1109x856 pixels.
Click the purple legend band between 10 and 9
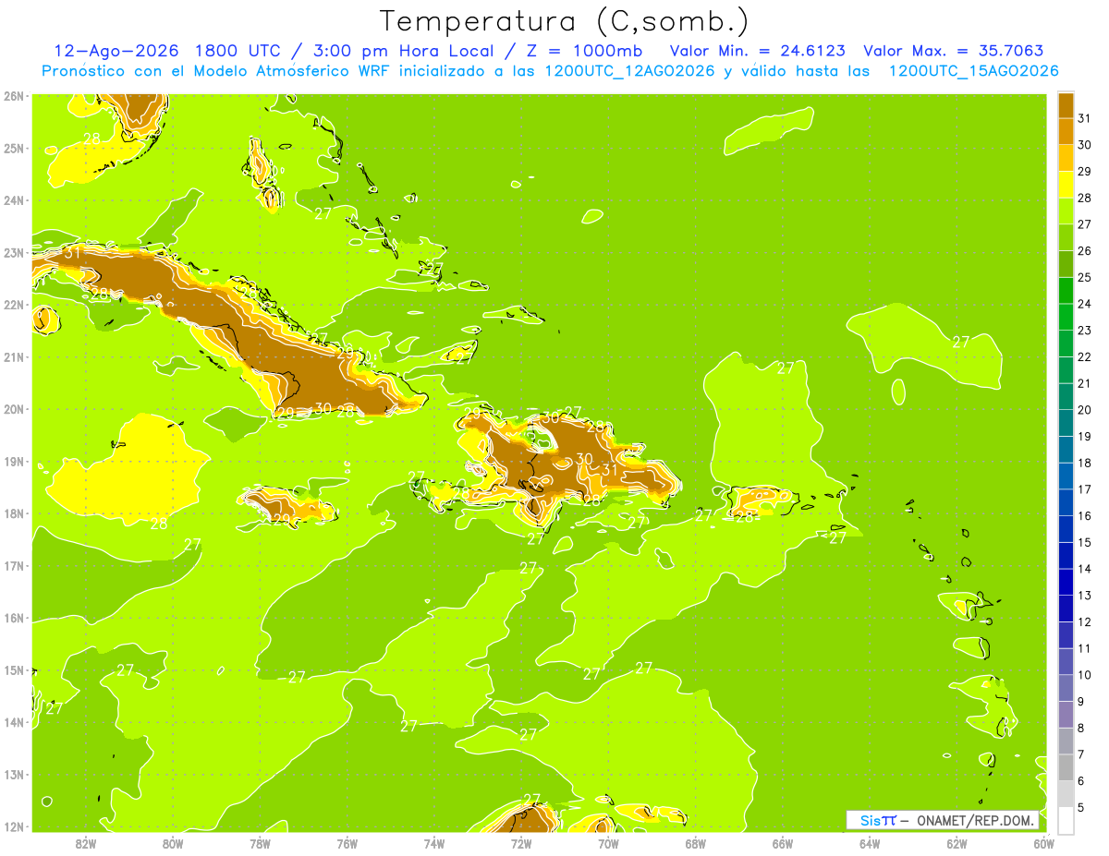point(1066,688)
